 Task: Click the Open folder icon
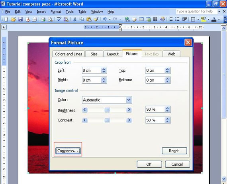13,19
